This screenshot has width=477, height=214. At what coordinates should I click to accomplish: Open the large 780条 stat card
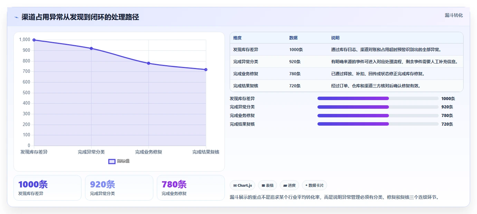191,188
